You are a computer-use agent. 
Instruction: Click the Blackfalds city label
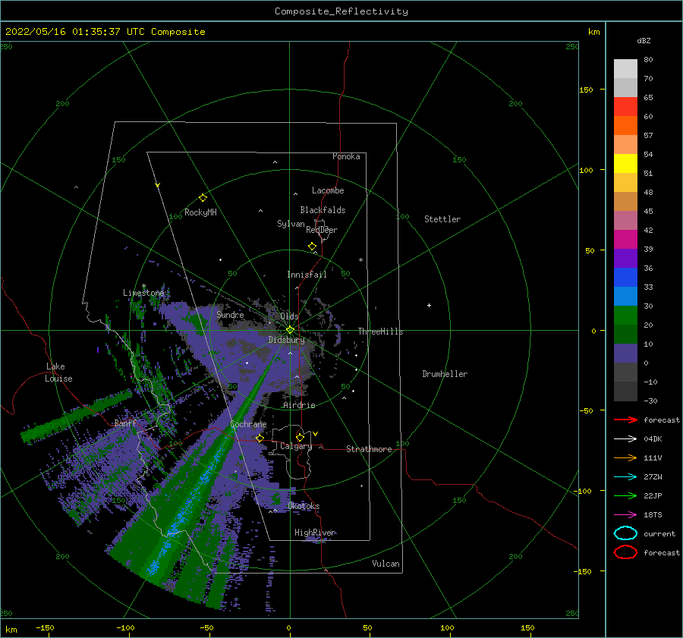pos(323,210)
